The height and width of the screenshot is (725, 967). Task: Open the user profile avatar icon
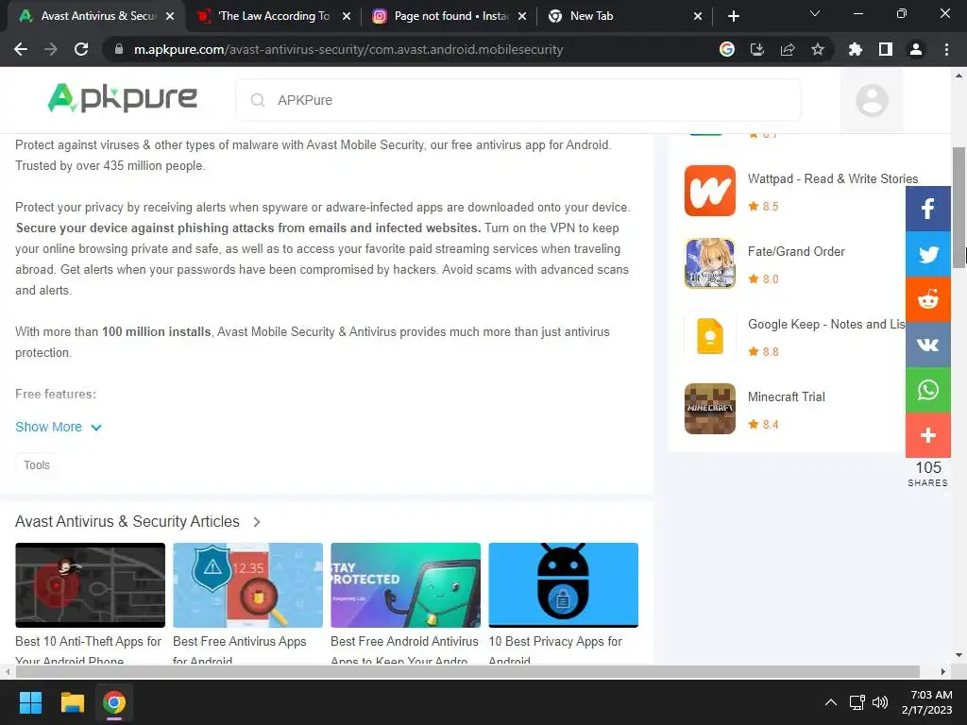pyautogui.click(x=872, y=100)
